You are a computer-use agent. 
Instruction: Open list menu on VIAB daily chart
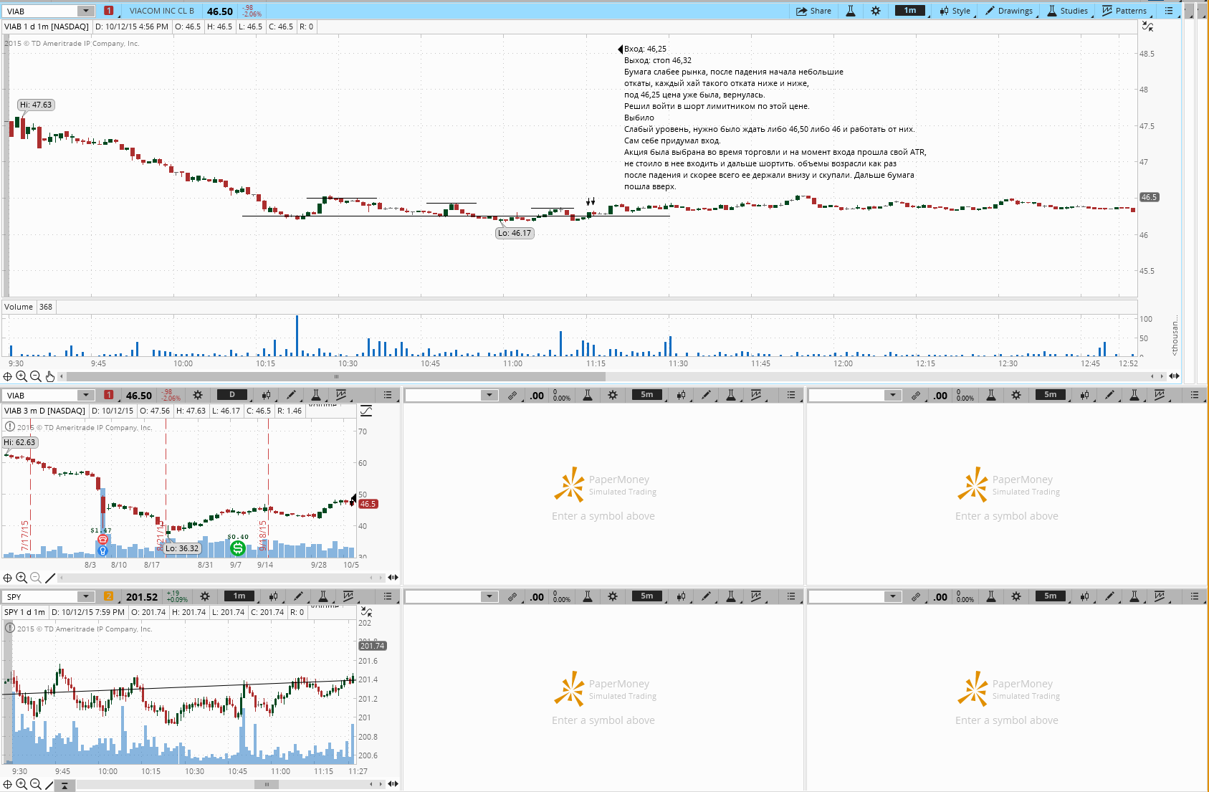[388, 395]
